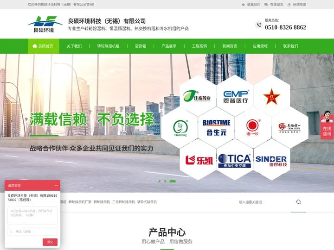Click the welcome text 欢迎来到良硕环境科技
Viewport: 334px width, 250px height.
(x=61, y=5)
